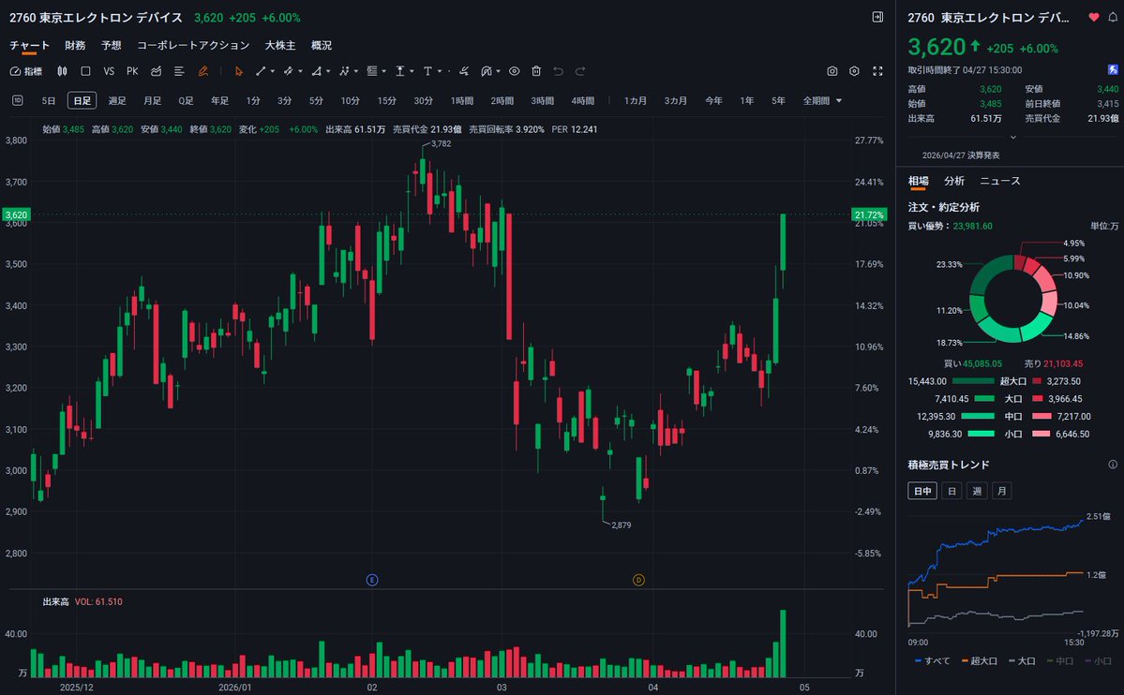Open 大株主 tab
Screen dimensions: 1124x695
279,45
